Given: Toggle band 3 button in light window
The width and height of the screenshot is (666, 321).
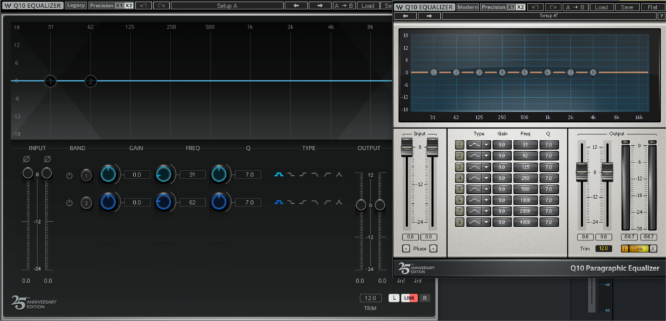Looking at the screenshot, I should coord(459,167).
